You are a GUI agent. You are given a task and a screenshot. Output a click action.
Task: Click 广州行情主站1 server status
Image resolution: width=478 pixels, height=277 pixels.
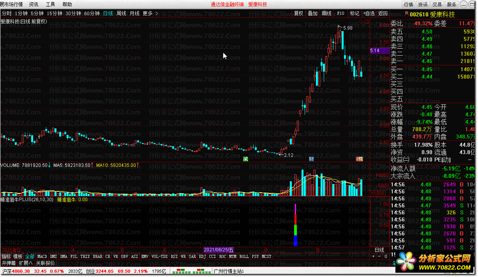click(229, 271)
